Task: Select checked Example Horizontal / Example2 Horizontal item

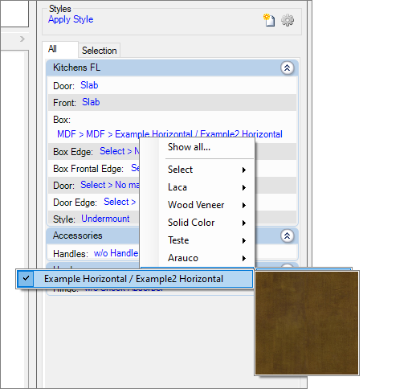Action: pyautogui.click(x=135, y=279)
